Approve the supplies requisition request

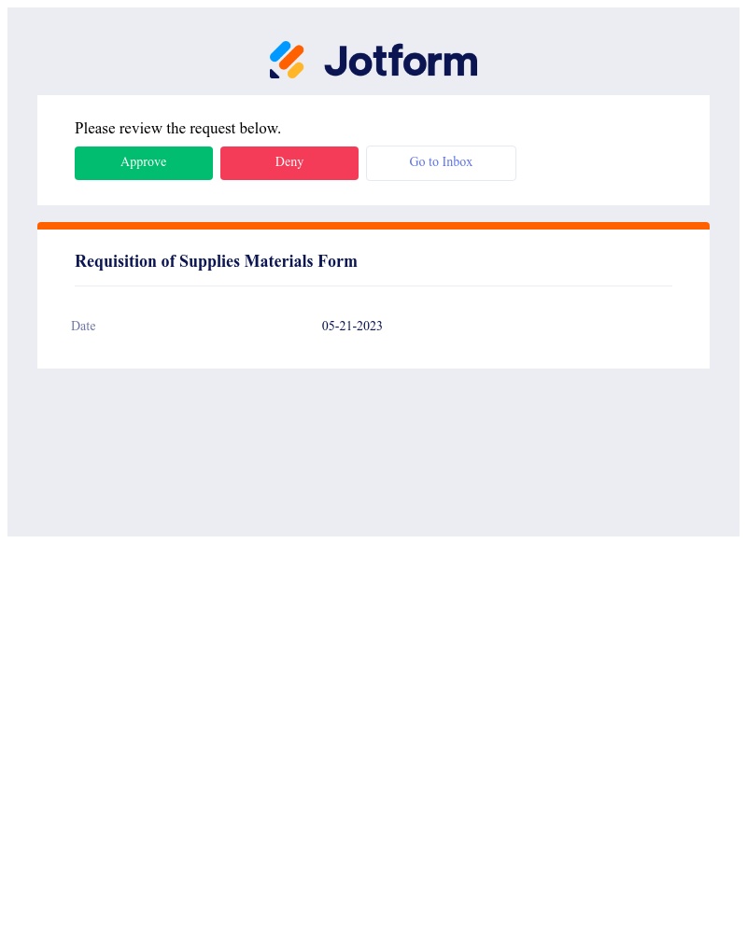(143, 162)
